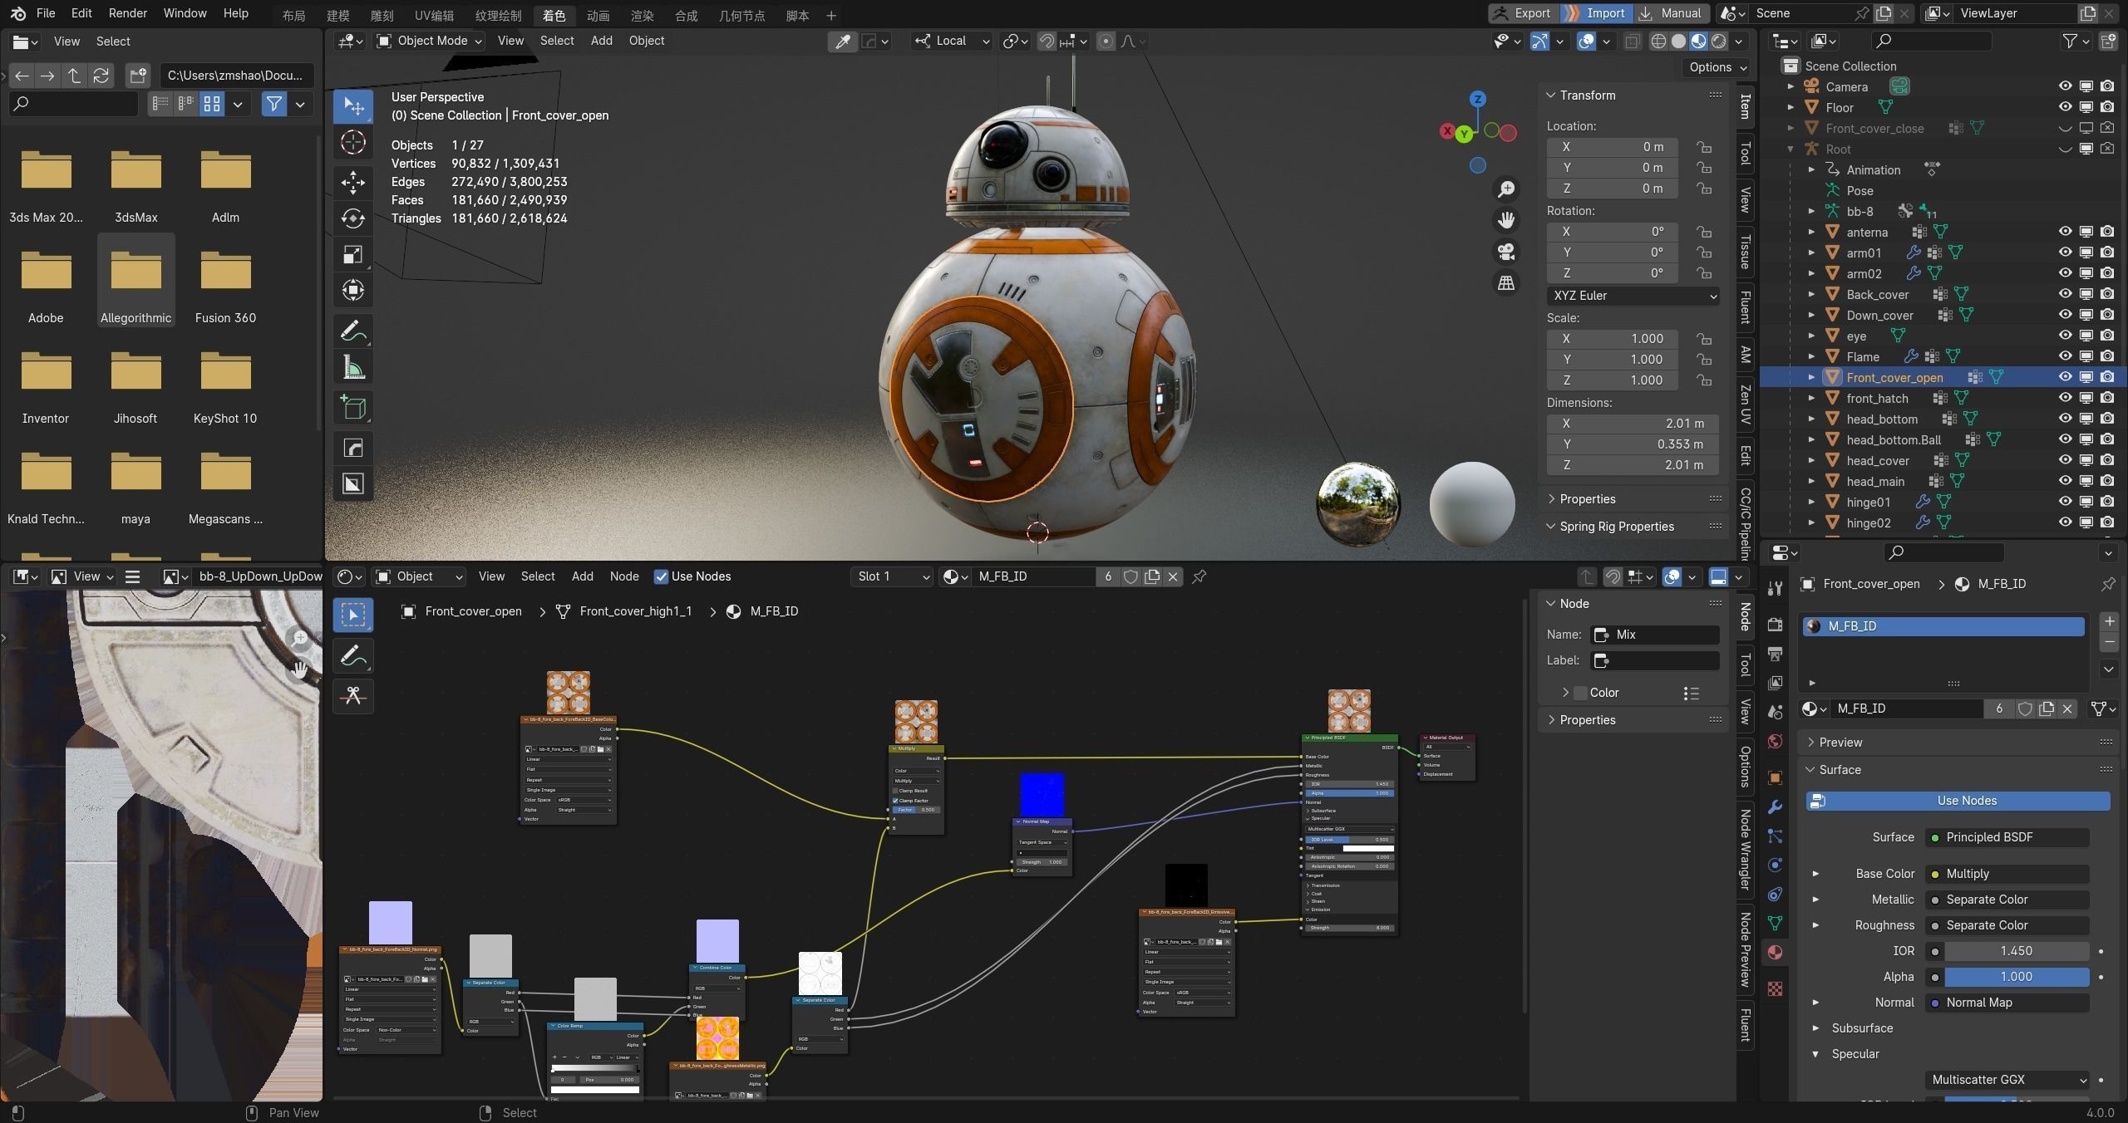The height and width of the screenshot is (1123, 2128).
Task: Switch to solid viewport shading icon
Action: point(1678,41)
